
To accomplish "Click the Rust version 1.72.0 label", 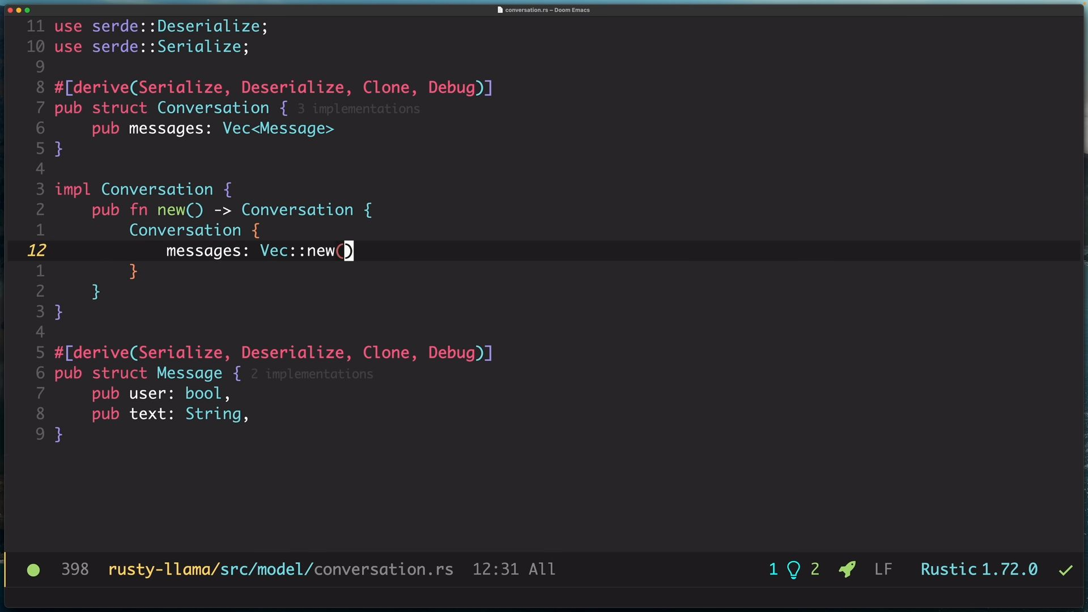I will (x=1009, y=569).
